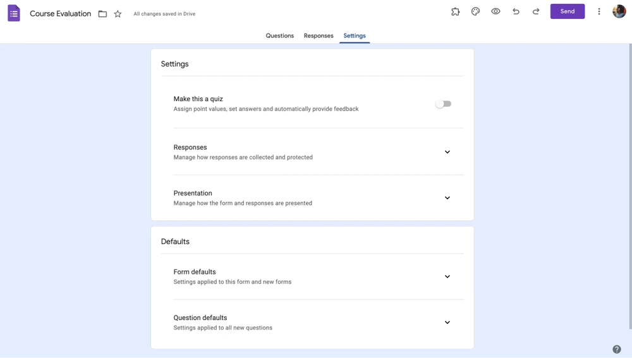The height and width of the screenshot is (358, 632).
Task: Switch to the Responses tab
Action: click(319, 36)
